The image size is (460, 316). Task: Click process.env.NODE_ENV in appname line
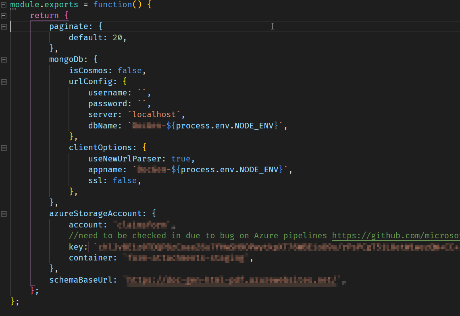coord(229,170)
